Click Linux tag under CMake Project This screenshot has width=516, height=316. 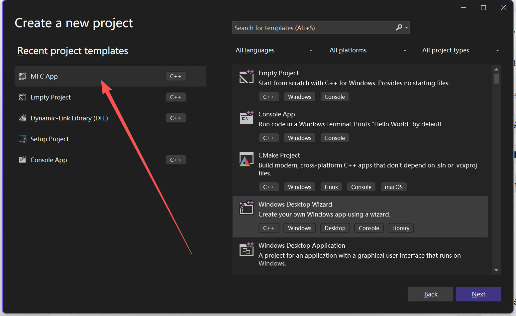pos(331,187)
